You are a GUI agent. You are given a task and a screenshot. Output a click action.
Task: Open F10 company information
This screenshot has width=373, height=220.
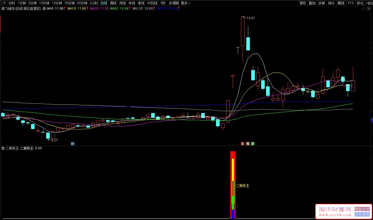(351, 3)
